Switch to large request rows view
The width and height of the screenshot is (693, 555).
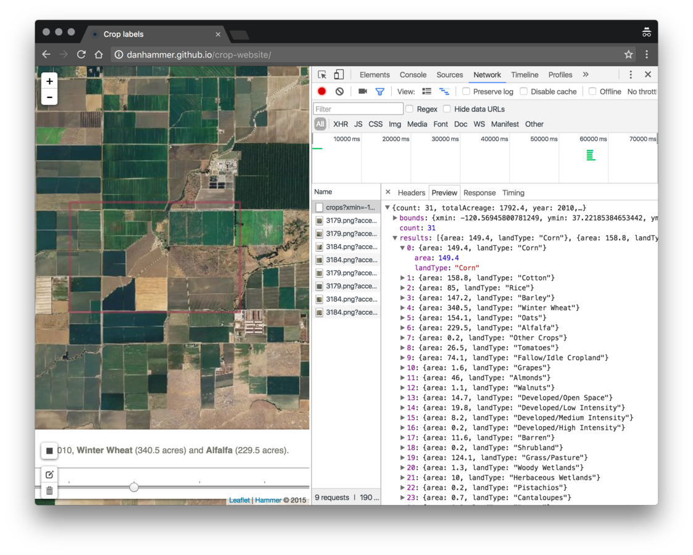point(426,91)
